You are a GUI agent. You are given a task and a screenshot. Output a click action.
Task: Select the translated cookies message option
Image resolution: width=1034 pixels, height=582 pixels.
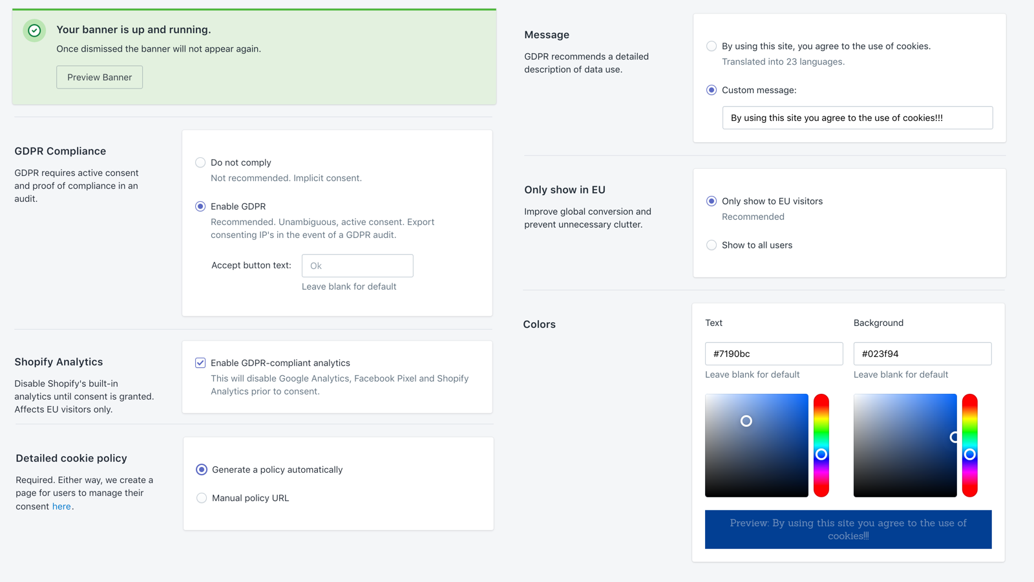[x=712, y=46]
